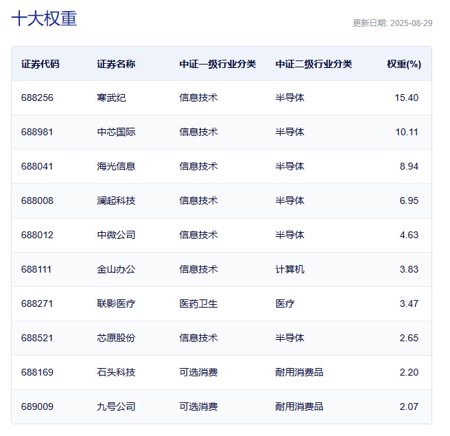The image size is (450, 436).
Task: Click 半导体 in the 芯原股份 row
Action: pos(290,338)
